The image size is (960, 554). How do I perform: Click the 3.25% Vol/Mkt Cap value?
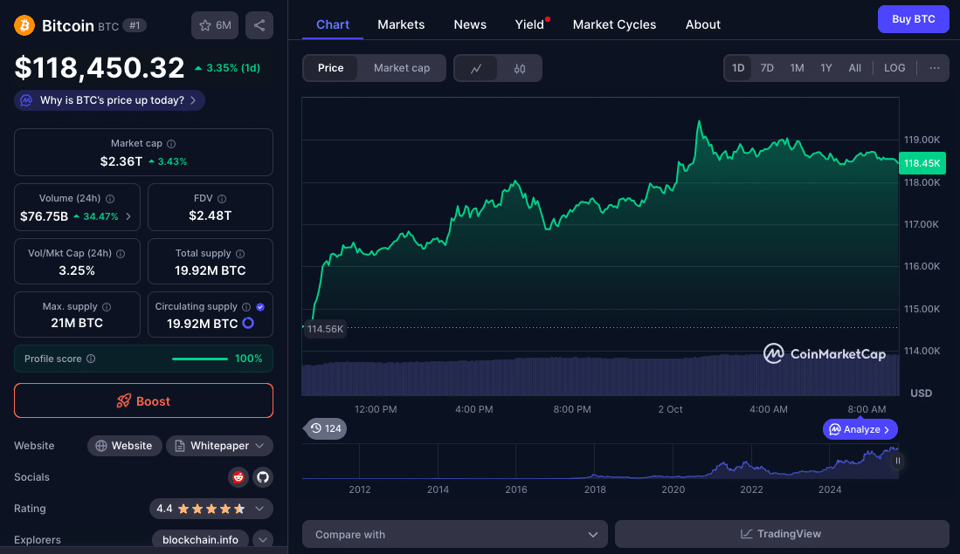click(77, 270)
